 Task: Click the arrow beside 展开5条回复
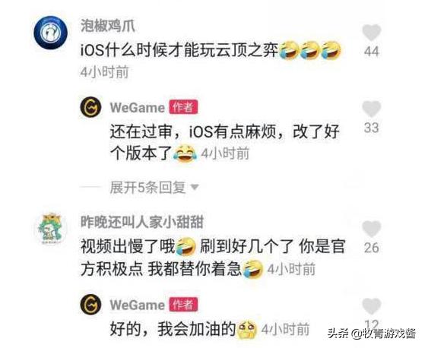point(195,188)
